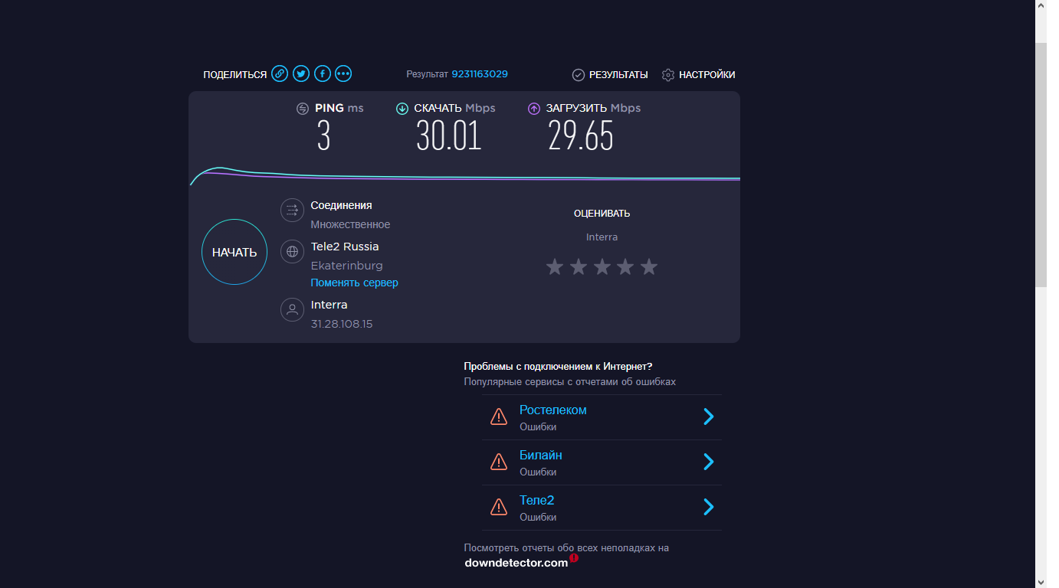
Task: Click the Tele2 Russia server name
Action: [x=345, y=247]
